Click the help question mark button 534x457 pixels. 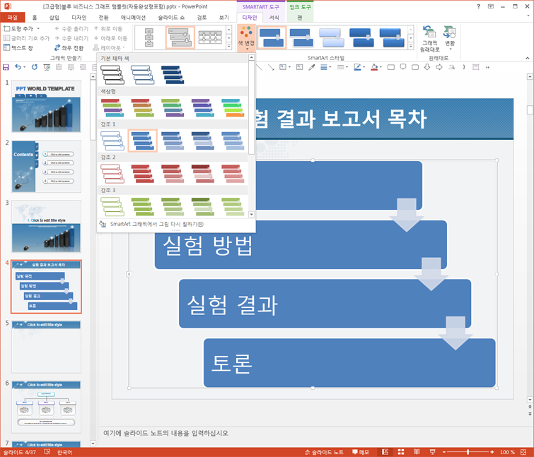point(479,6)
